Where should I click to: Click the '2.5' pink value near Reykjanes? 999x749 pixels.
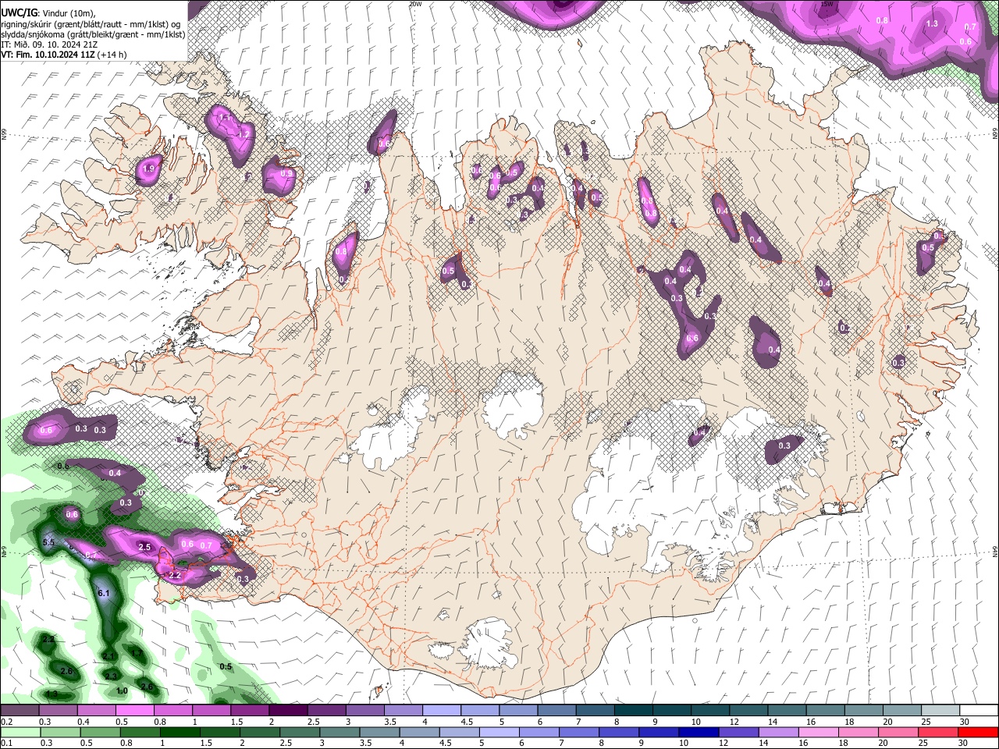(144, 547)
